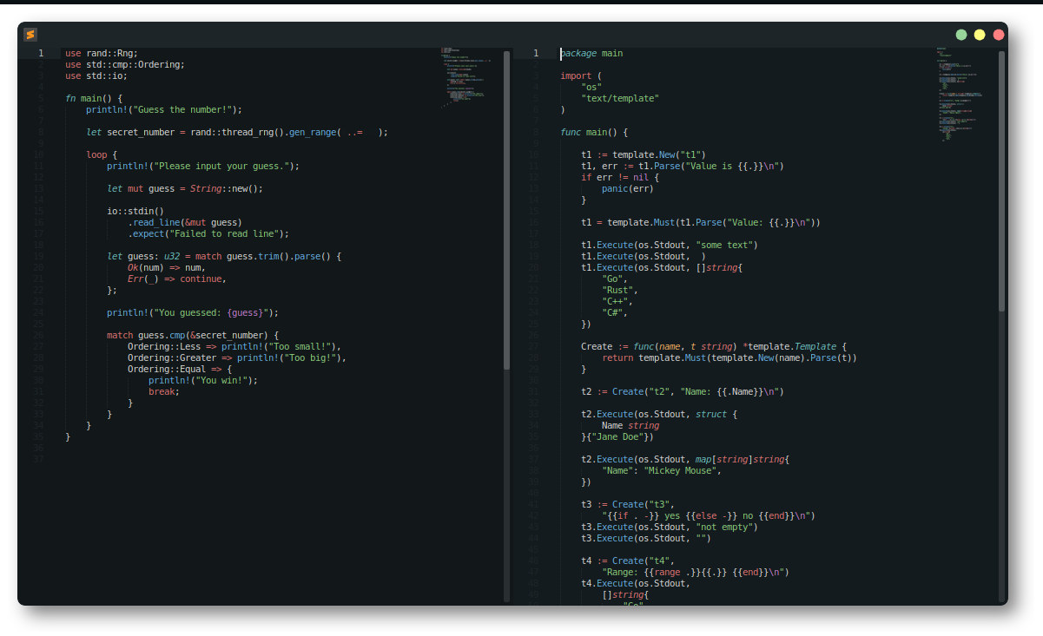Click "Err(_) => continue," line
The width and height of the screenshot is (1043, 636).
pos(177,279)
